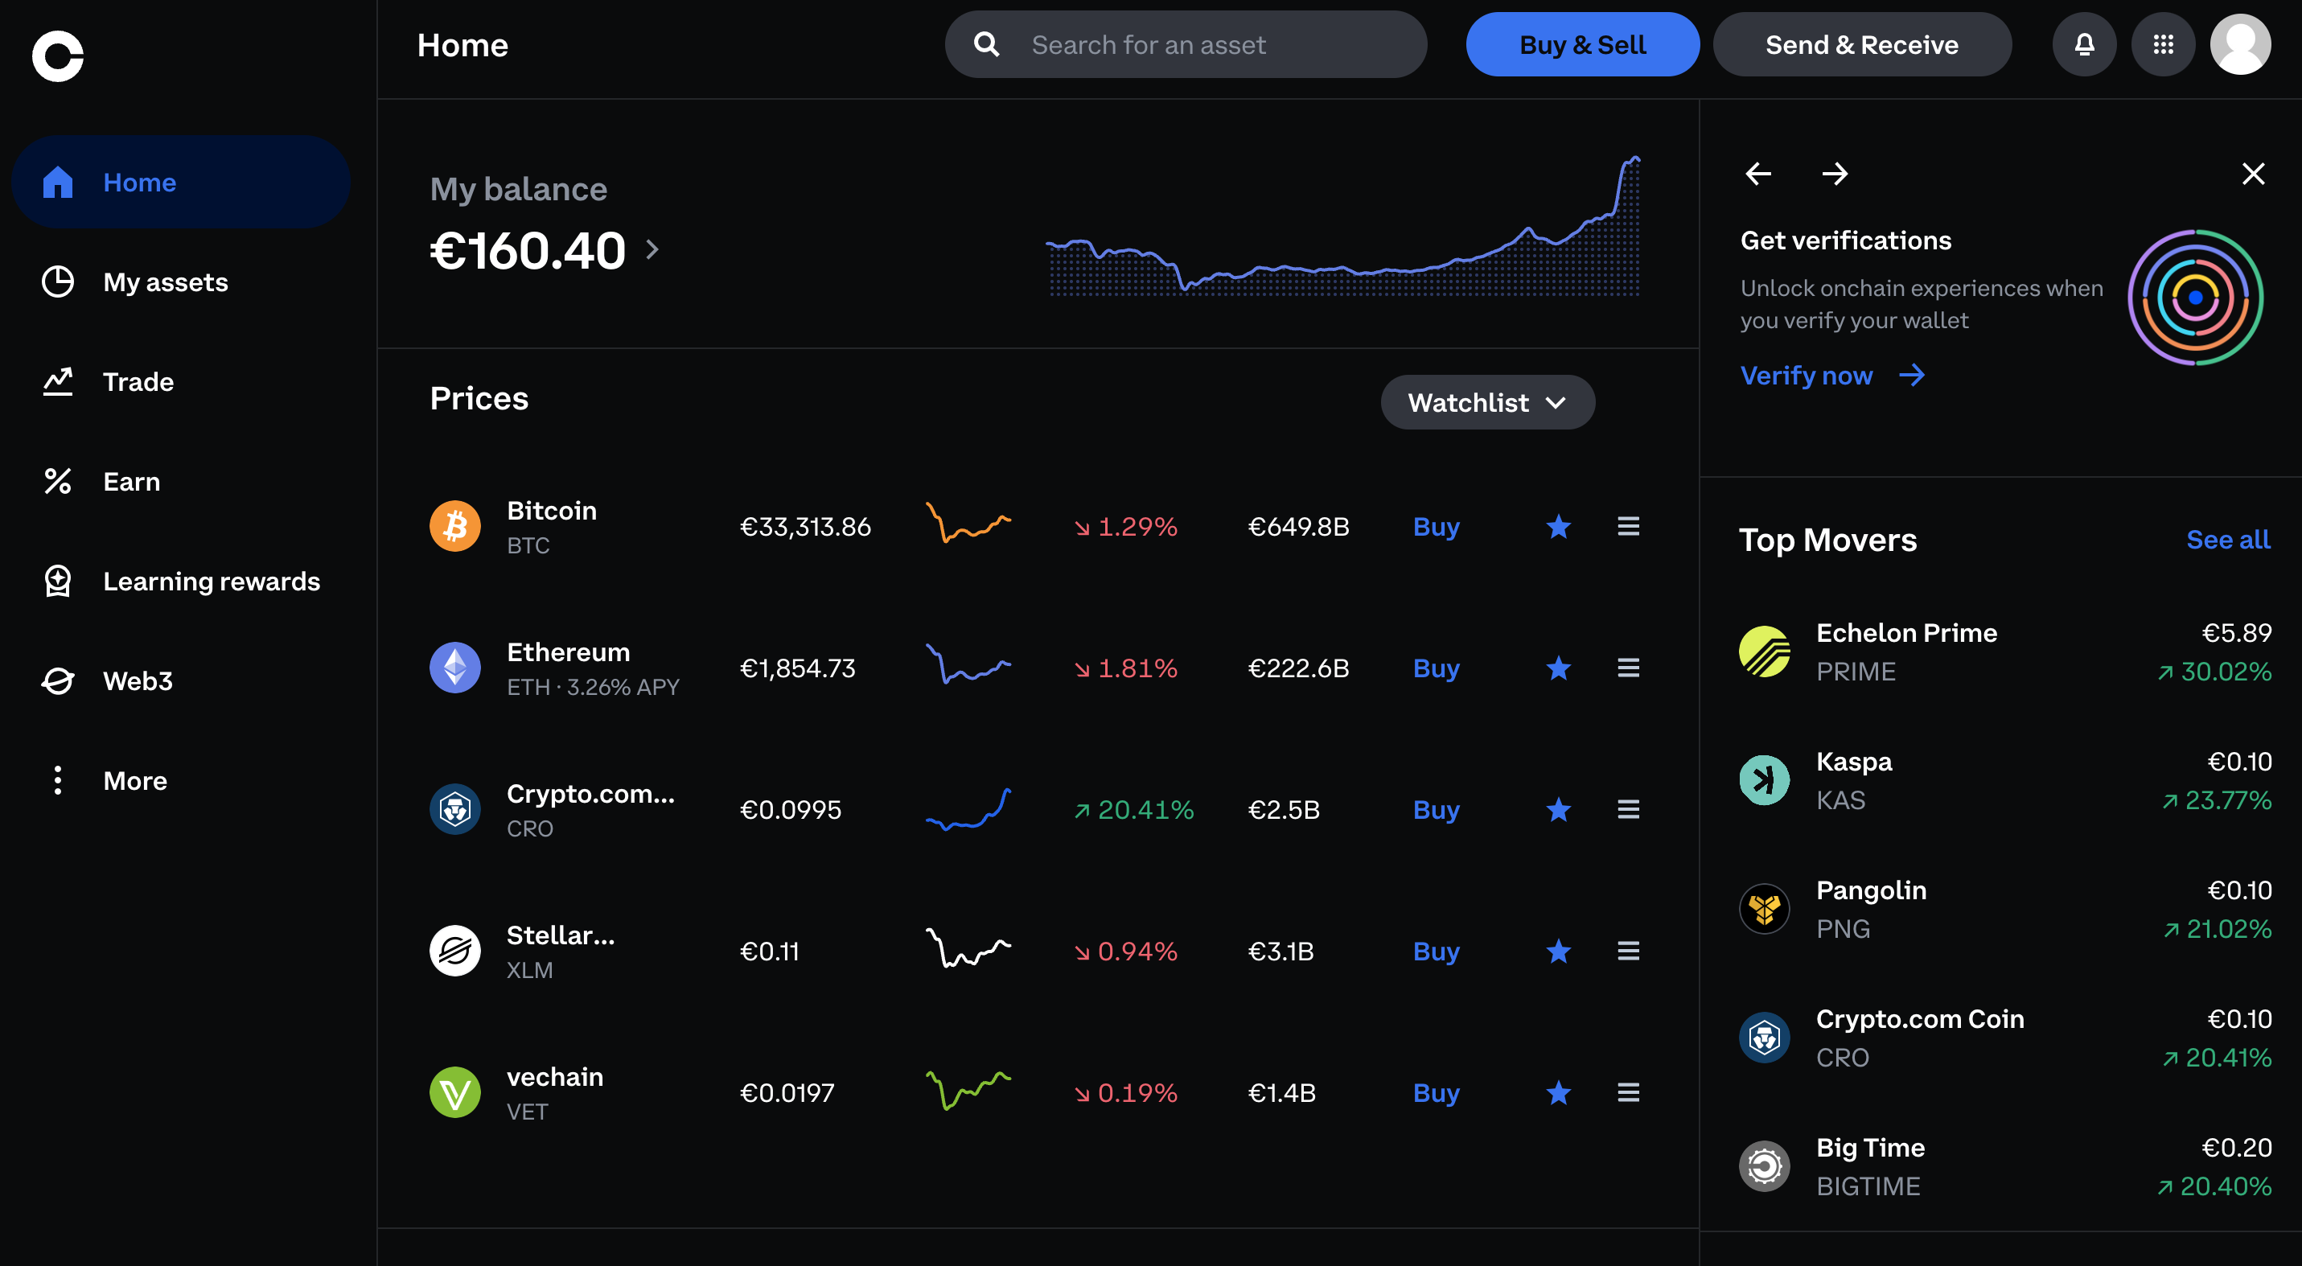This screenshot has width=2302, height=1266.
Task: Click the Buy & Sell button
Action: coord(1583,45)
